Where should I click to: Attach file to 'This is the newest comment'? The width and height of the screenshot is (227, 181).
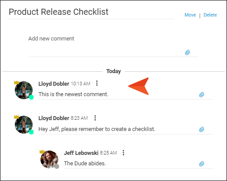tap(201, 94)
